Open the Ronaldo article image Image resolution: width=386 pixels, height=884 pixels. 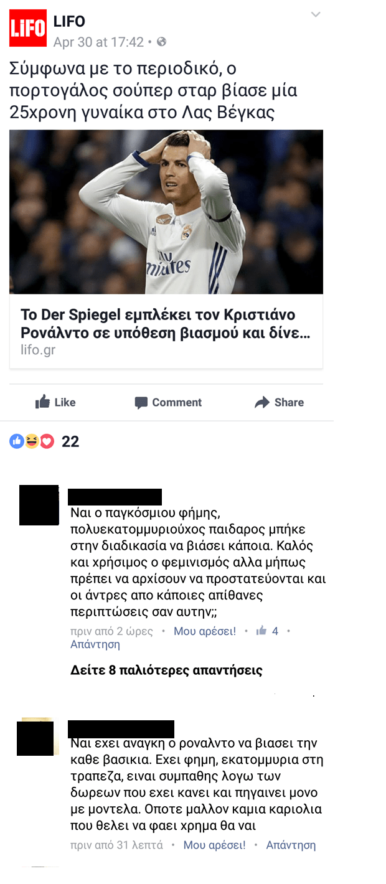pos(166,212)
